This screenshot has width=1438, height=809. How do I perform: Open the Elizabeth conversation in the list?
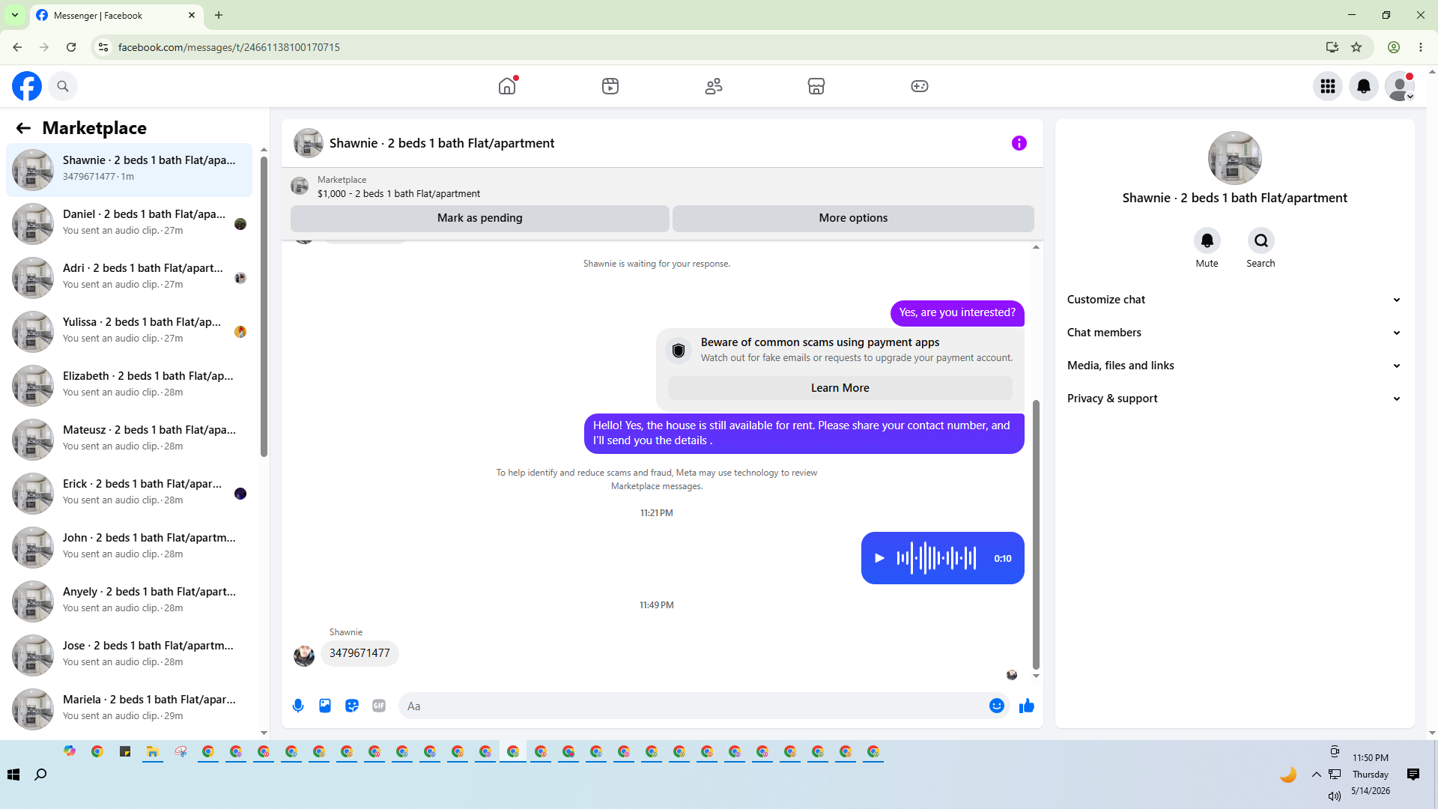129,386
